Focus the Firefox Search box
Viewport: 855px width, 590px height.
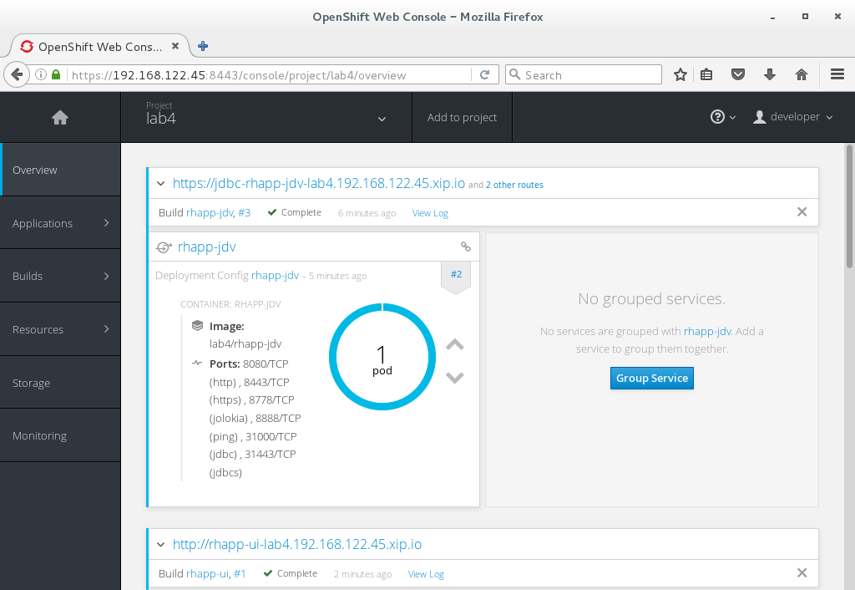(x=584, y=74)
